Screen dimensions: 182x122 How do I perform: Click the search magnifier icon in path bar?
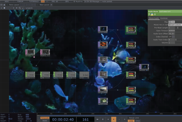(x=20, y=8)
